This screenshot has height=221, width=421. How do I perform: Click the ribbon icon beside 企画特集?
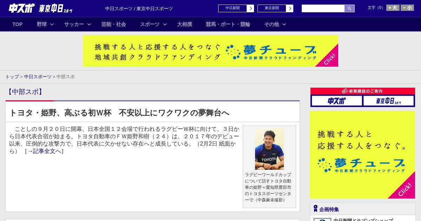(315, 209)
